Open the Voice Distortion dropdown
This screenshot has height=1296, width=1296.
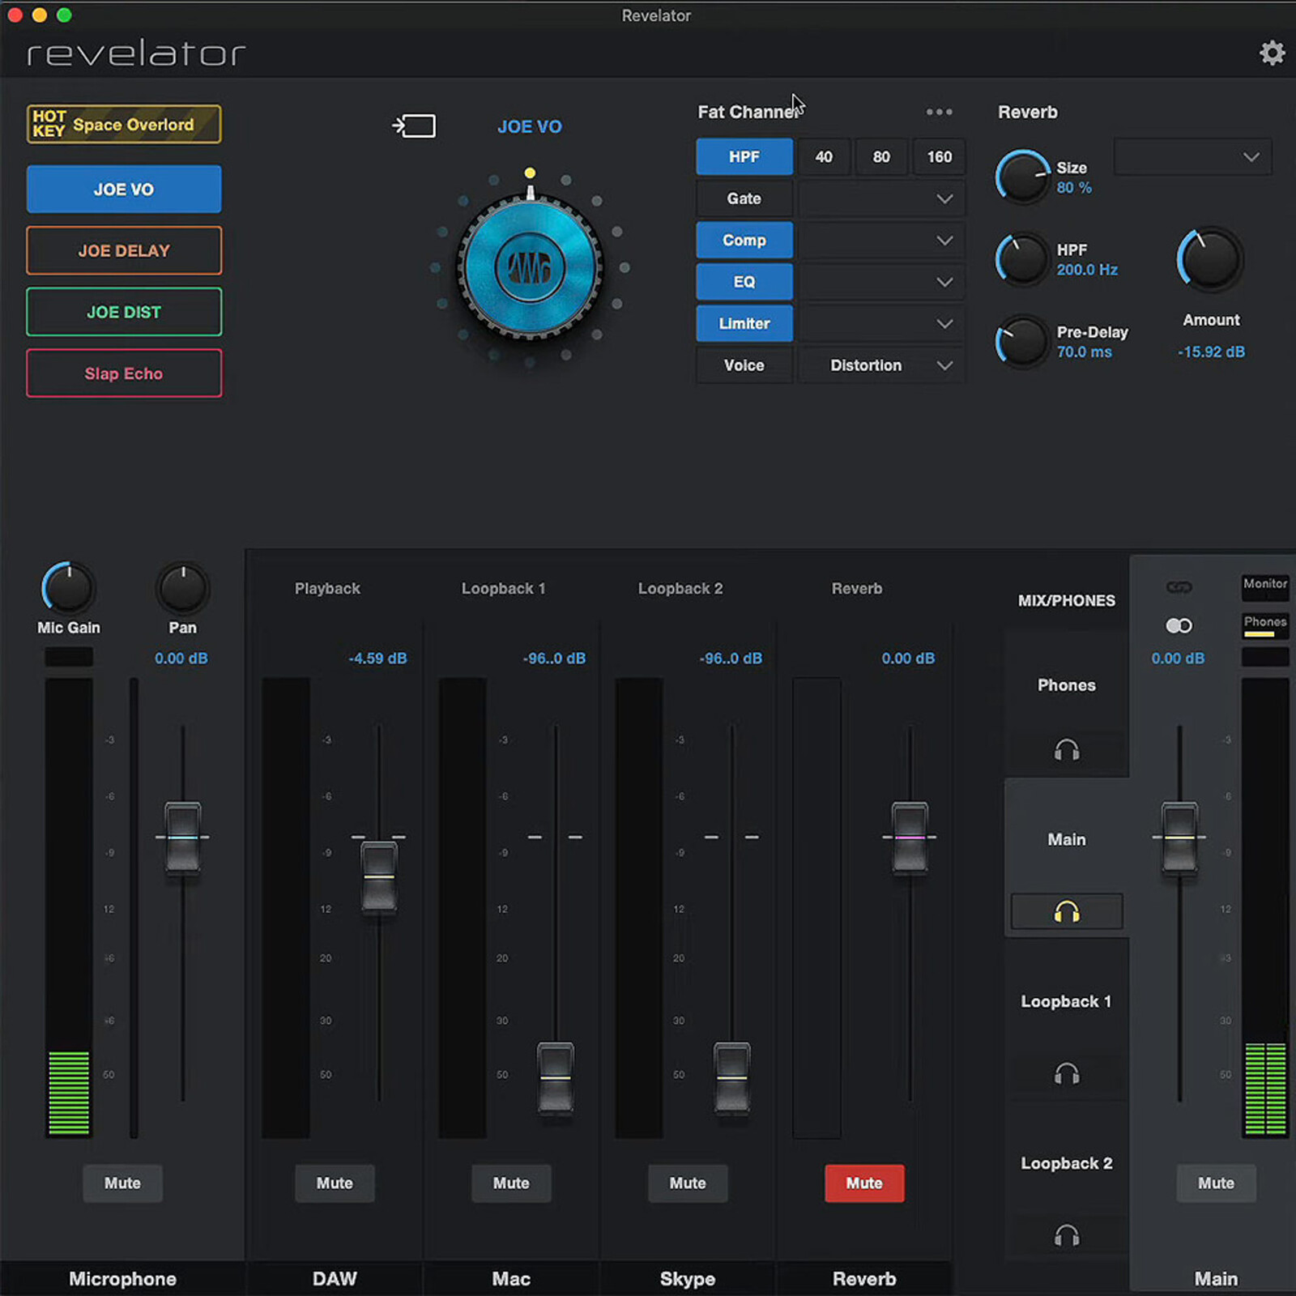[x=881, y=365]
